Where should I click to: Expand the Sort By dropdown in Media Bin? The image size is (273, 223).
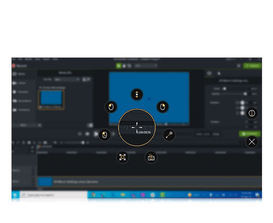[x=67, y=79]
